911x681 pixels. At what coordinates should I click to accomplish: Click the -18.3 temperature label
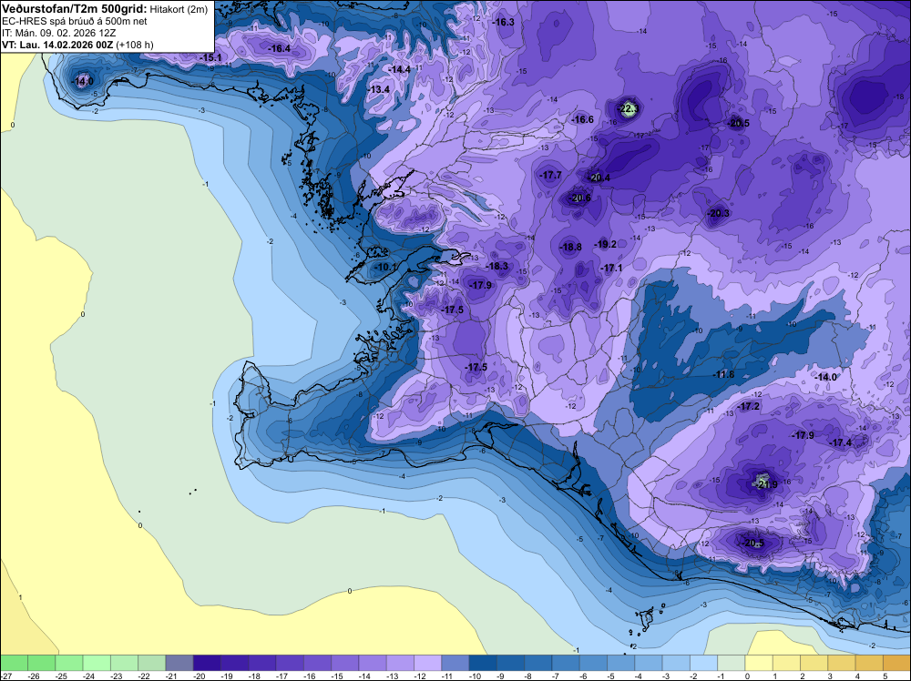tap(496, 267)
